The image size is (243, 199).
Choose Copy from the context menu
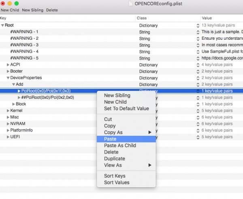pyautogui.click(x=126, y=126)
